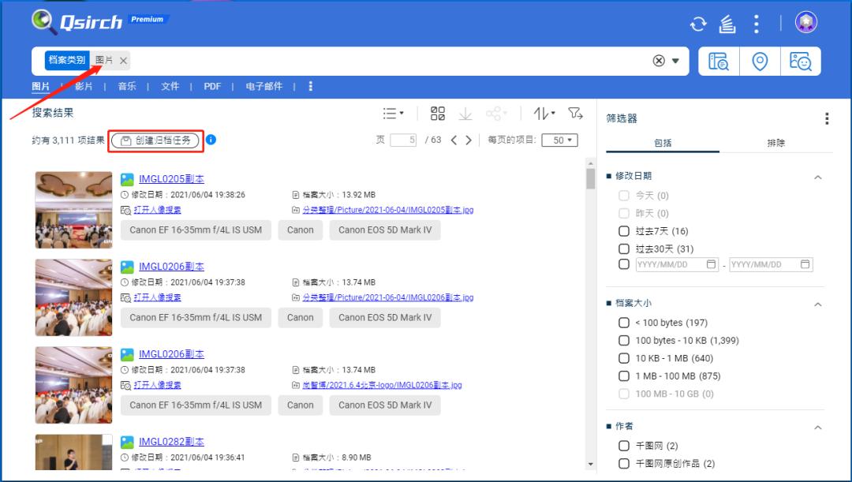Open the IMGL0206副本 image thumbnail
Image resolution: width=852 pixels, height=482 pixels.
click(73, 297)
